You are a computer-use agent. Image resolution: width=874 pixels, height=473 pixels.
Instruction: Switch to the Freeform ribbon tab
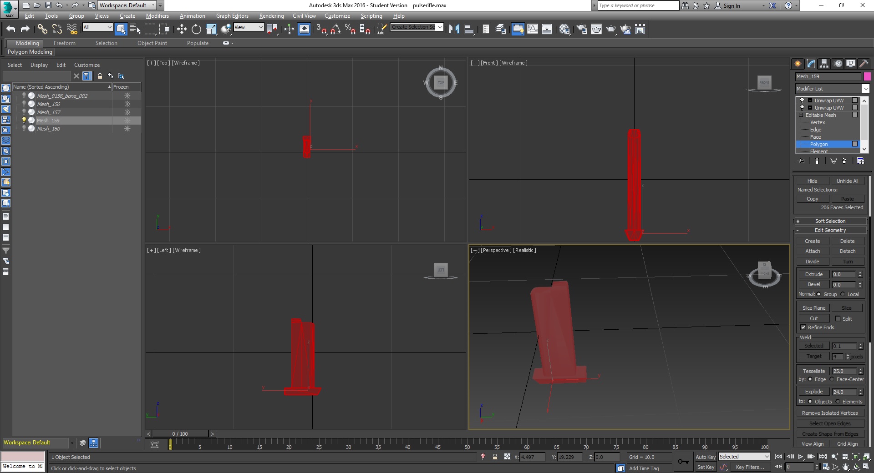pos(64,43)
